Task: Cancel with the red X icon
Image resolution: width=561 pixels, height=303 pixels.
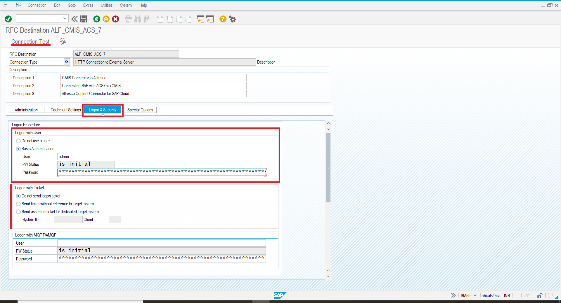Action: coord(116,19)
